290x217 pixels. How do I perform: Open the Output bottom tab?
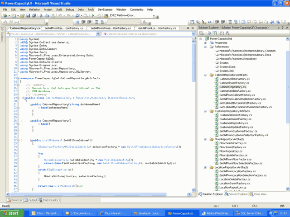click(31, 200)
